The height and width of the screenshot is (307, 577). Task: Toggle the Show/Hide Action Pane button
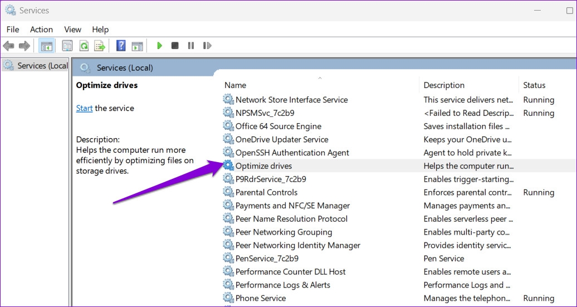tap(137, 46)
